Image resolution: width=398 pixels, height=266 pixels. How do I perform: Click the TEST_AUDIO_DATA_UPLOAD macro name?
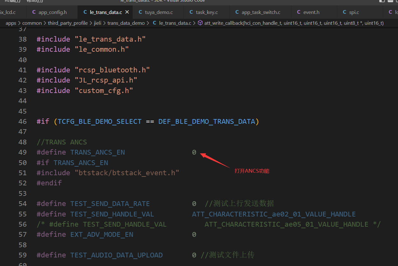(117, 255)
